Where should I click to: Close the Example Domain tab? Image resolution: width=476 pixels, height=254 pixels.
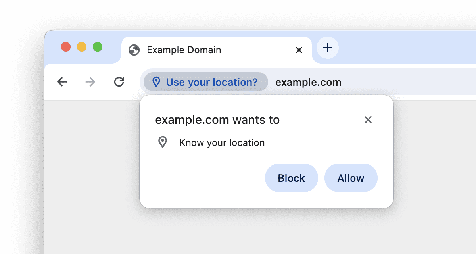(299, 50)
